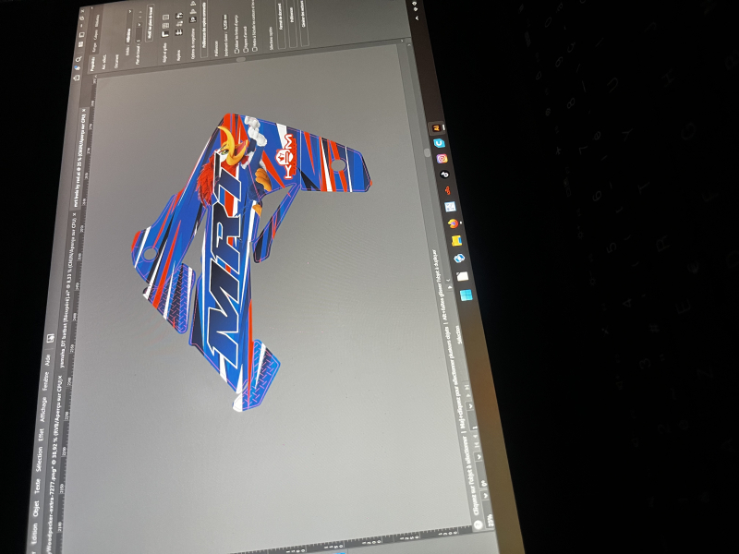Click the arrange documents icon in the top bar
The width and height of the screenshot is (739, 554).
81,44
